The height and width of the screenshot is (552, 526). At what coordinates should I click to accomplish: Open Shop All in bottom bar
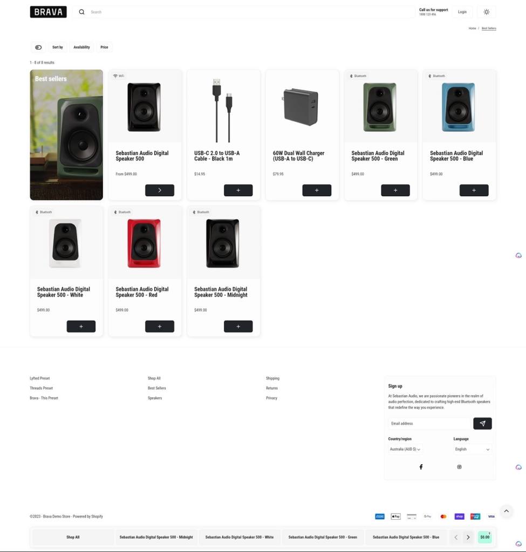coord(73,537)
